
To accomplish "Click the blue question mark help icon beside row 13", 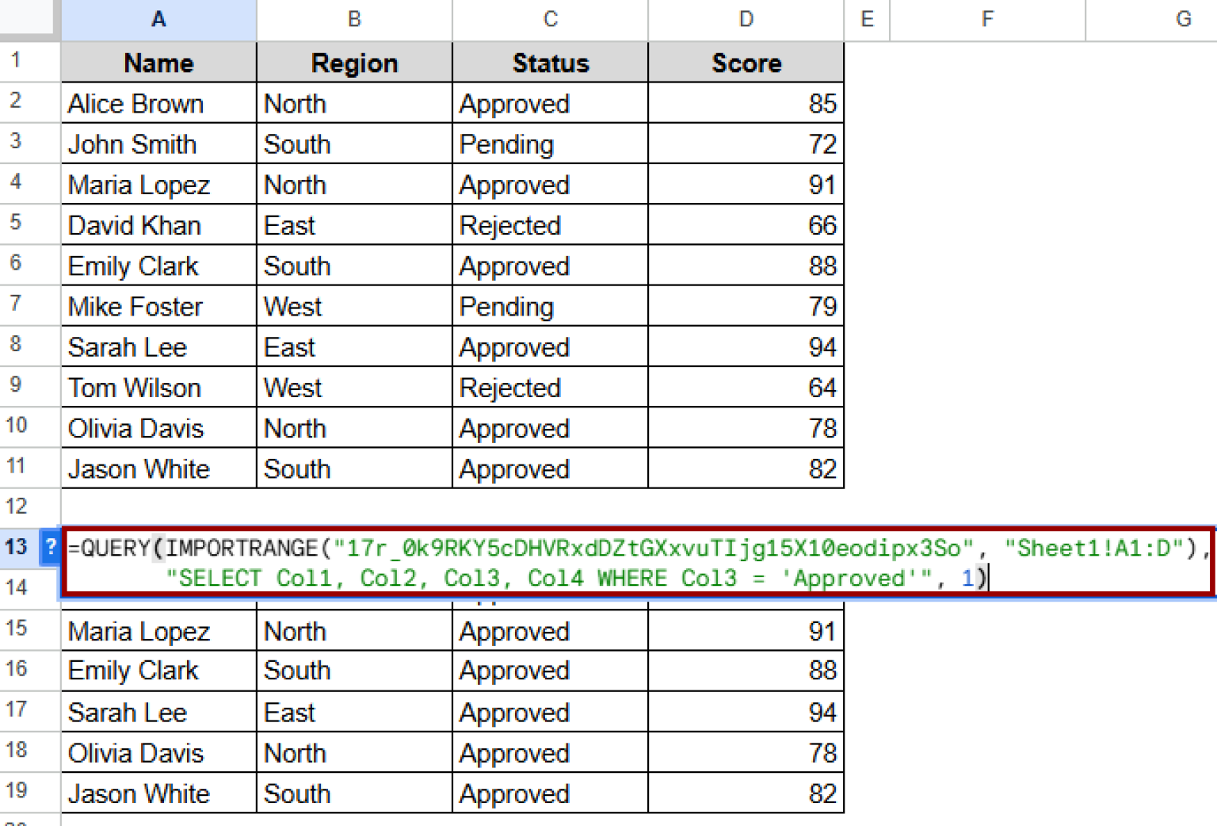I will coord(50,547).
